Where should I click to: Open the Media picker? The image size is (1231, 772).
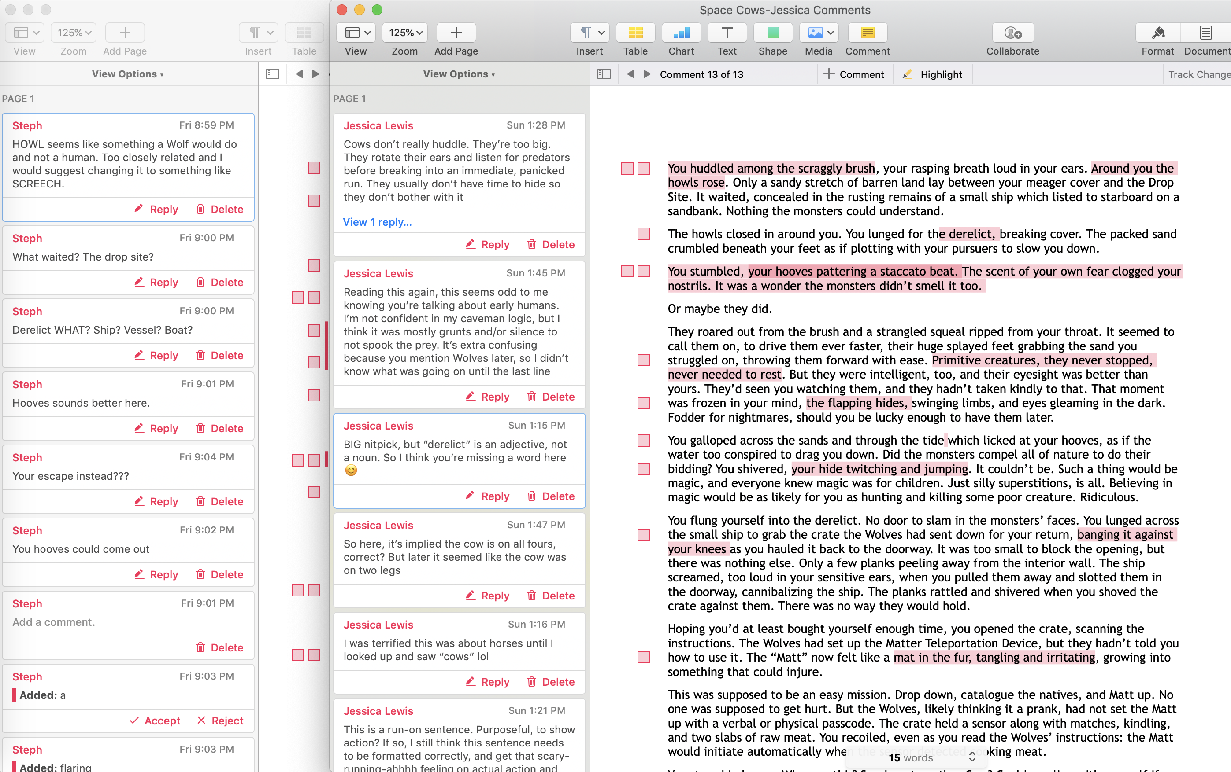[x=819, y=33]
